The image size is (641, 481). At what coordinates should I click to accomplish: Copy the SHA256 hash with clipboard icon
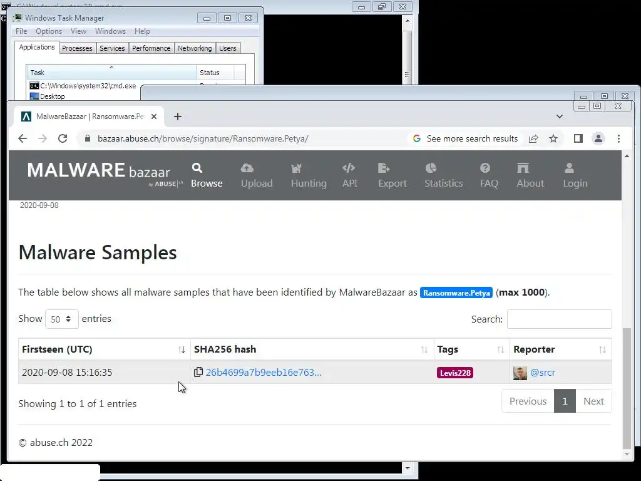click(x=198, y=372)
